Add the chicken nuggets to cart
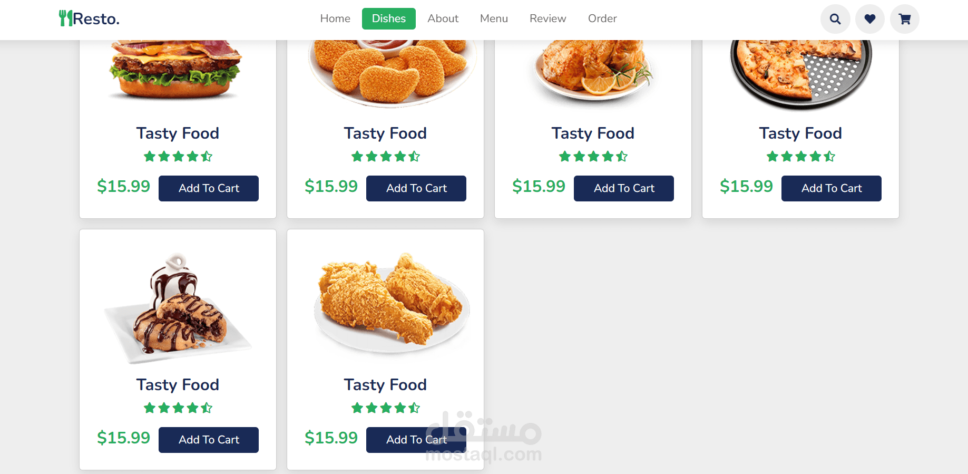968x474 pixels. tap(416, 188)
